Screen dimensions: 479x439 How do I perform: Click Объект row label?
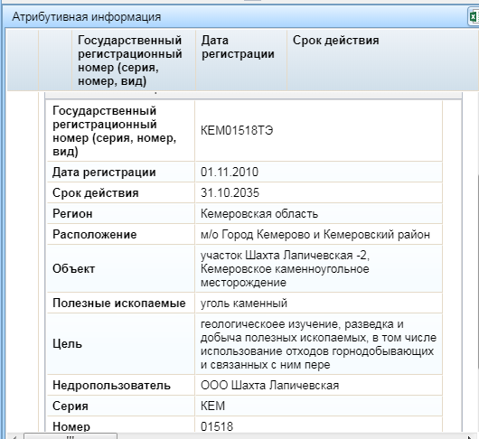[73, 269]
